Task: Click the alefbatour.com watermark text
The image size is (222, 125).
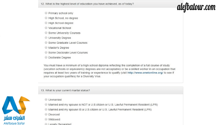Action: click(x=196, y=7)
